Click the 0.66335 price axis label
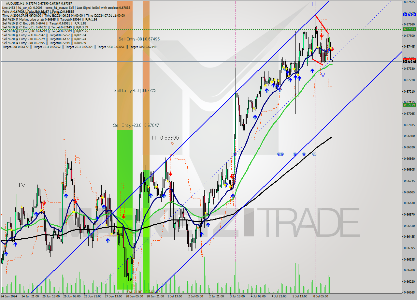The image size is (417, 300). pos(410,259)
